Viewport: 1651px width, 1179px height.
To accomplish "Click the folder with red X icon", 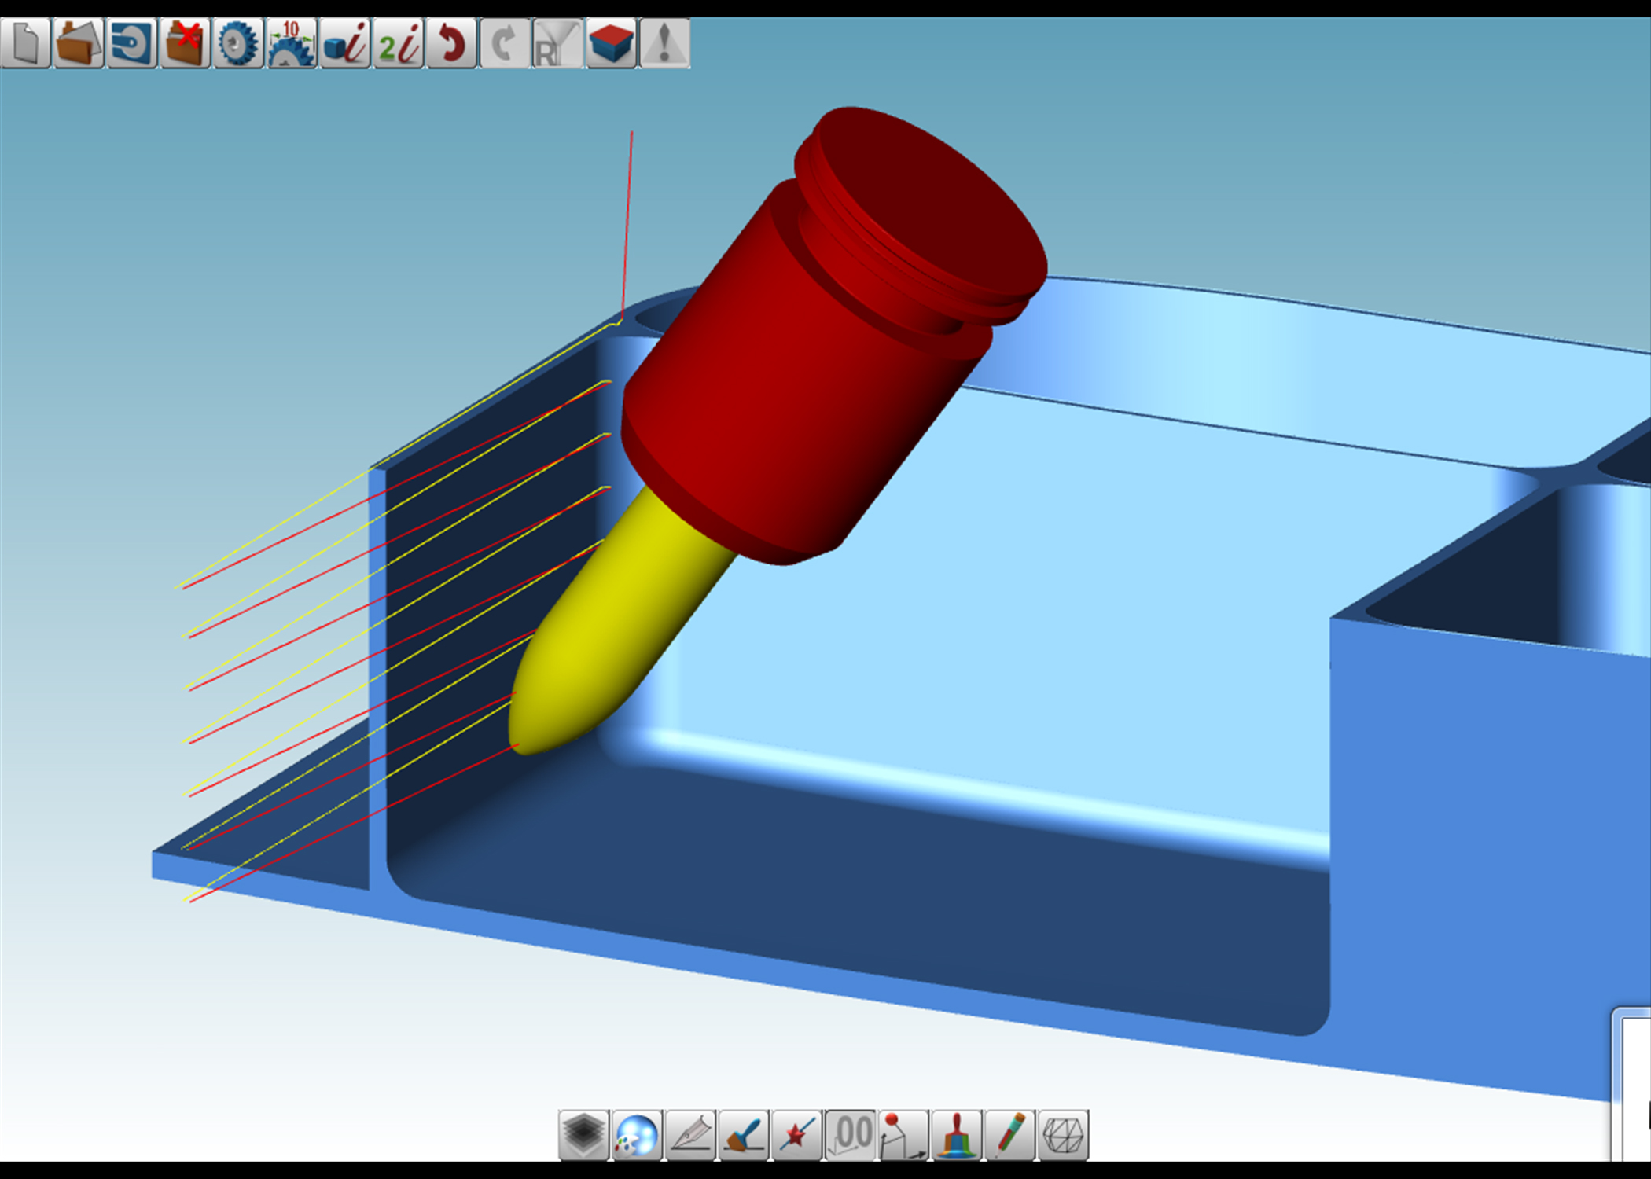I will [x=185, y=43].
